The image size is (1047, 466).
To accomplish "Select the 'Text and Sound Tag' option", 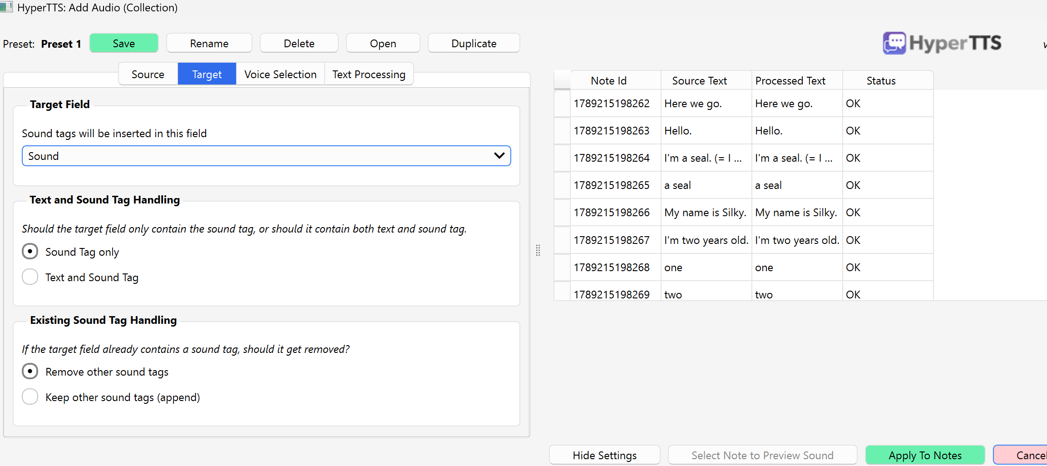I will 30,277.
